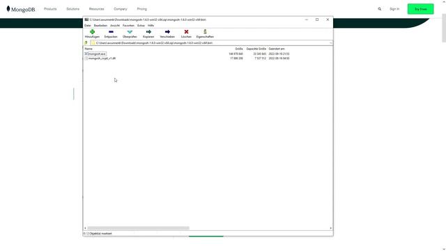Screen dimensions: 446x251
Task: Click the Verschieben (move) arrow icon
Action: pos(167,32)
